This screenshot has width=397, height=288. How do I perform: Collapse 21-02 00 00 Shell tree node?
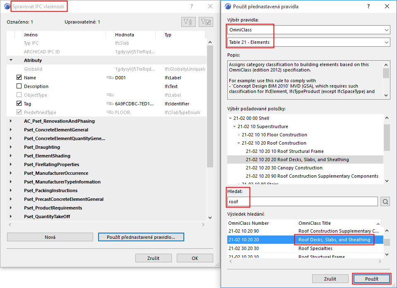coord(231,118)
